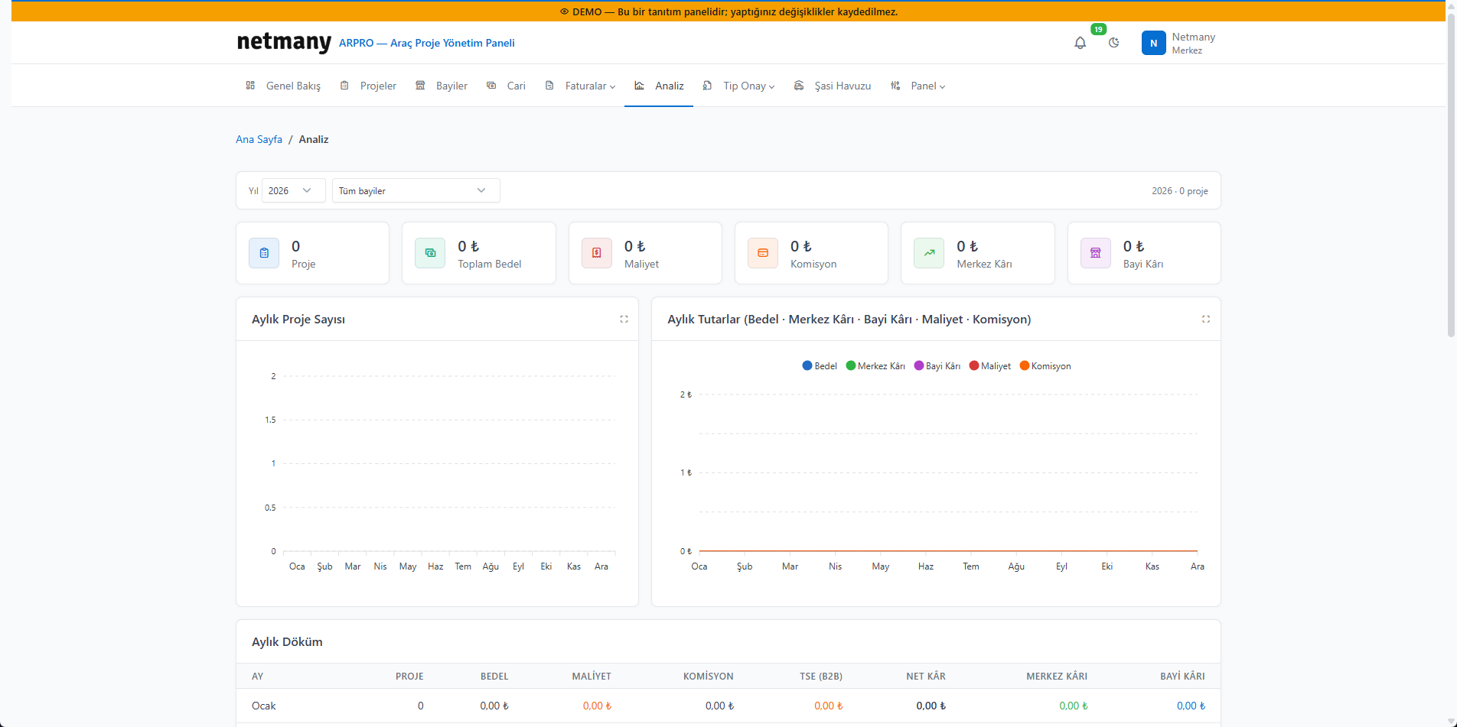Viewport: 1457px width, 727px height.
Task: Click the Komisyon card icon
Action: [x=763, y=253]
